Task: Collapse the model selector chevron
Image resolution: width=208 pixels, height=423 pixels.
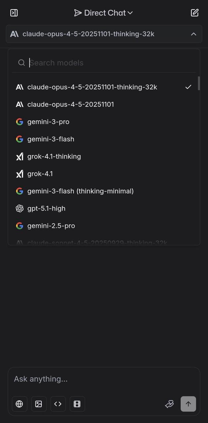Action: coord(194,34)
